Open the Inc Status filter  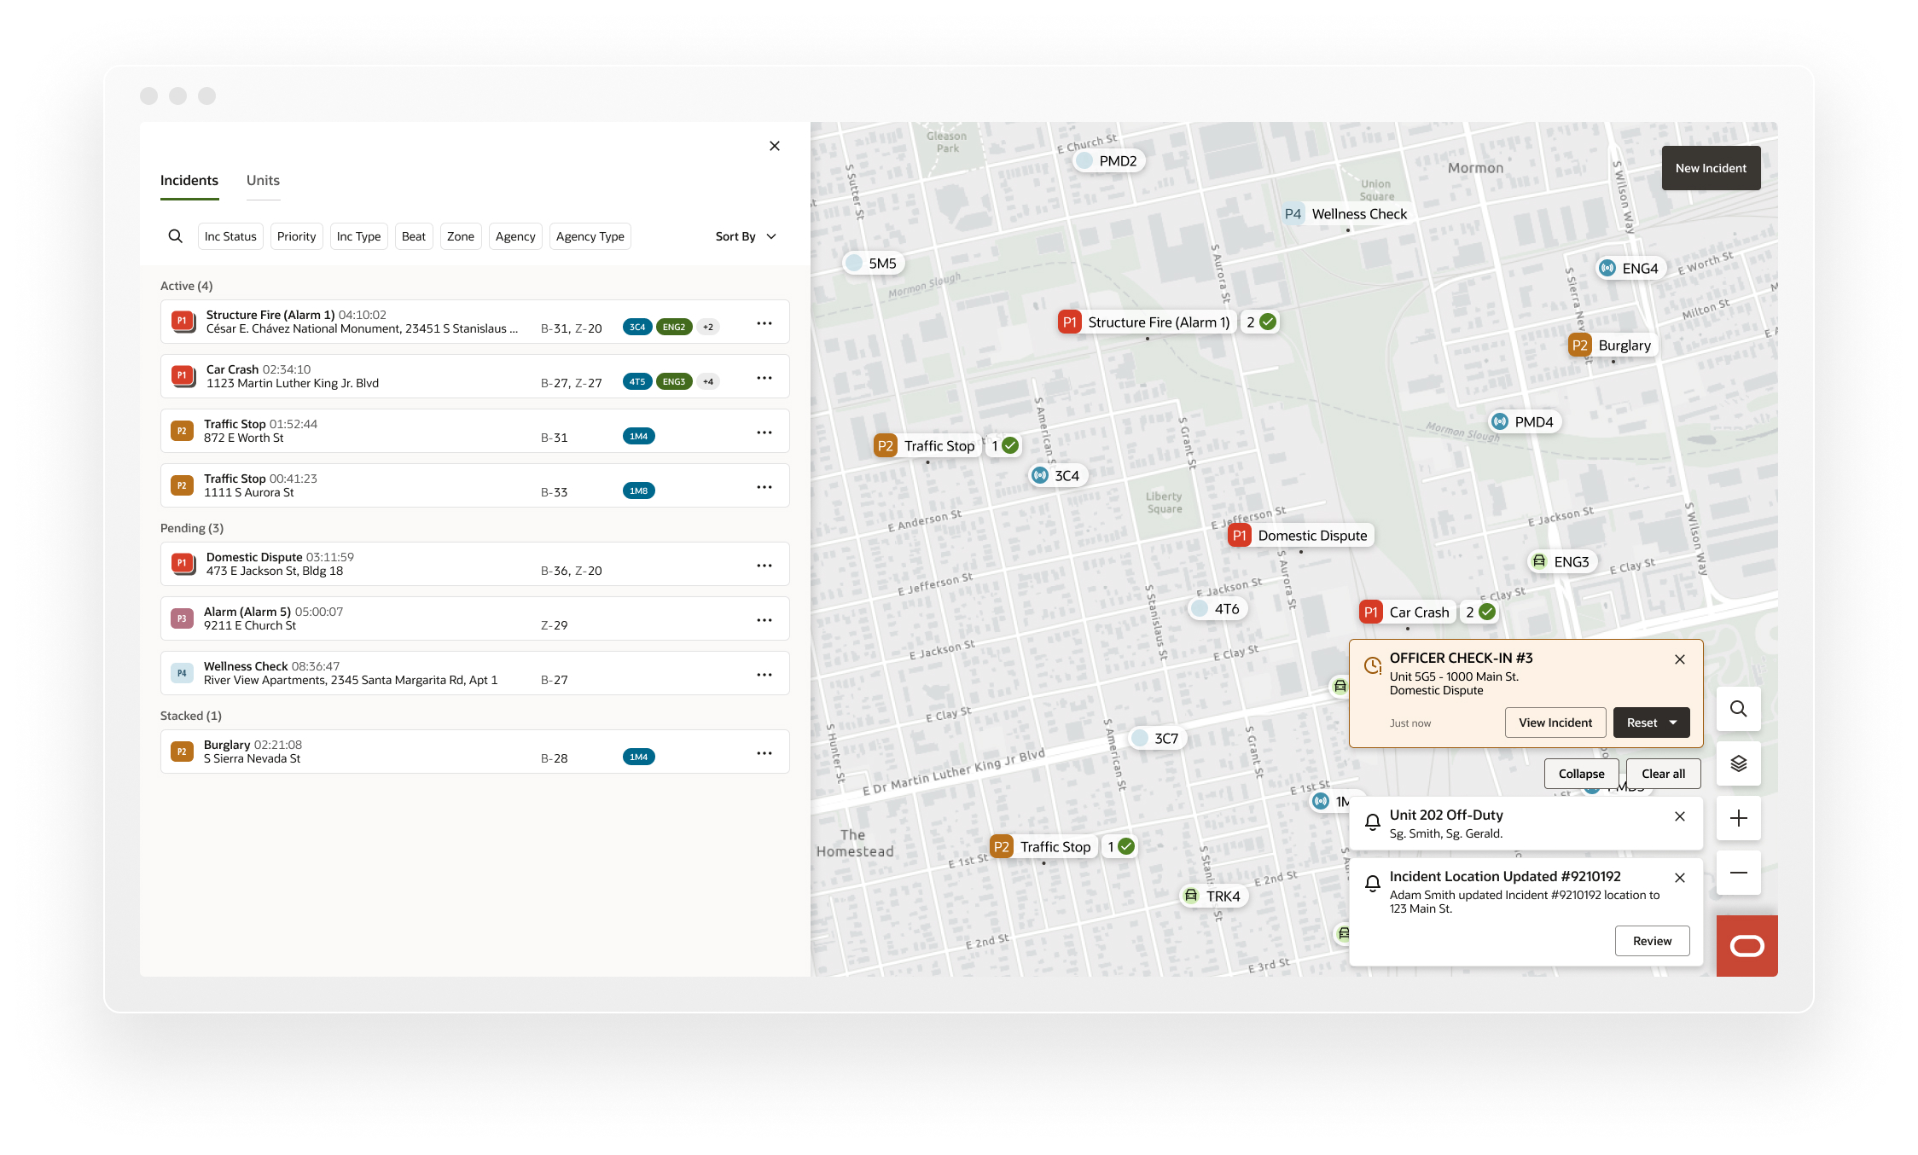point(230,236)
